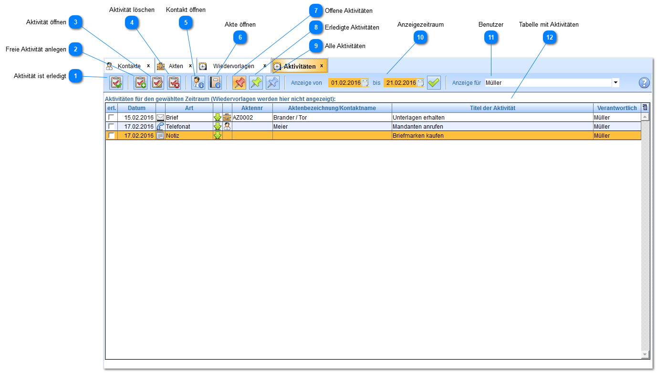This screenshot has width=657, height=373.
Task: Sort by erl. column header
Action: coord(111,108)
